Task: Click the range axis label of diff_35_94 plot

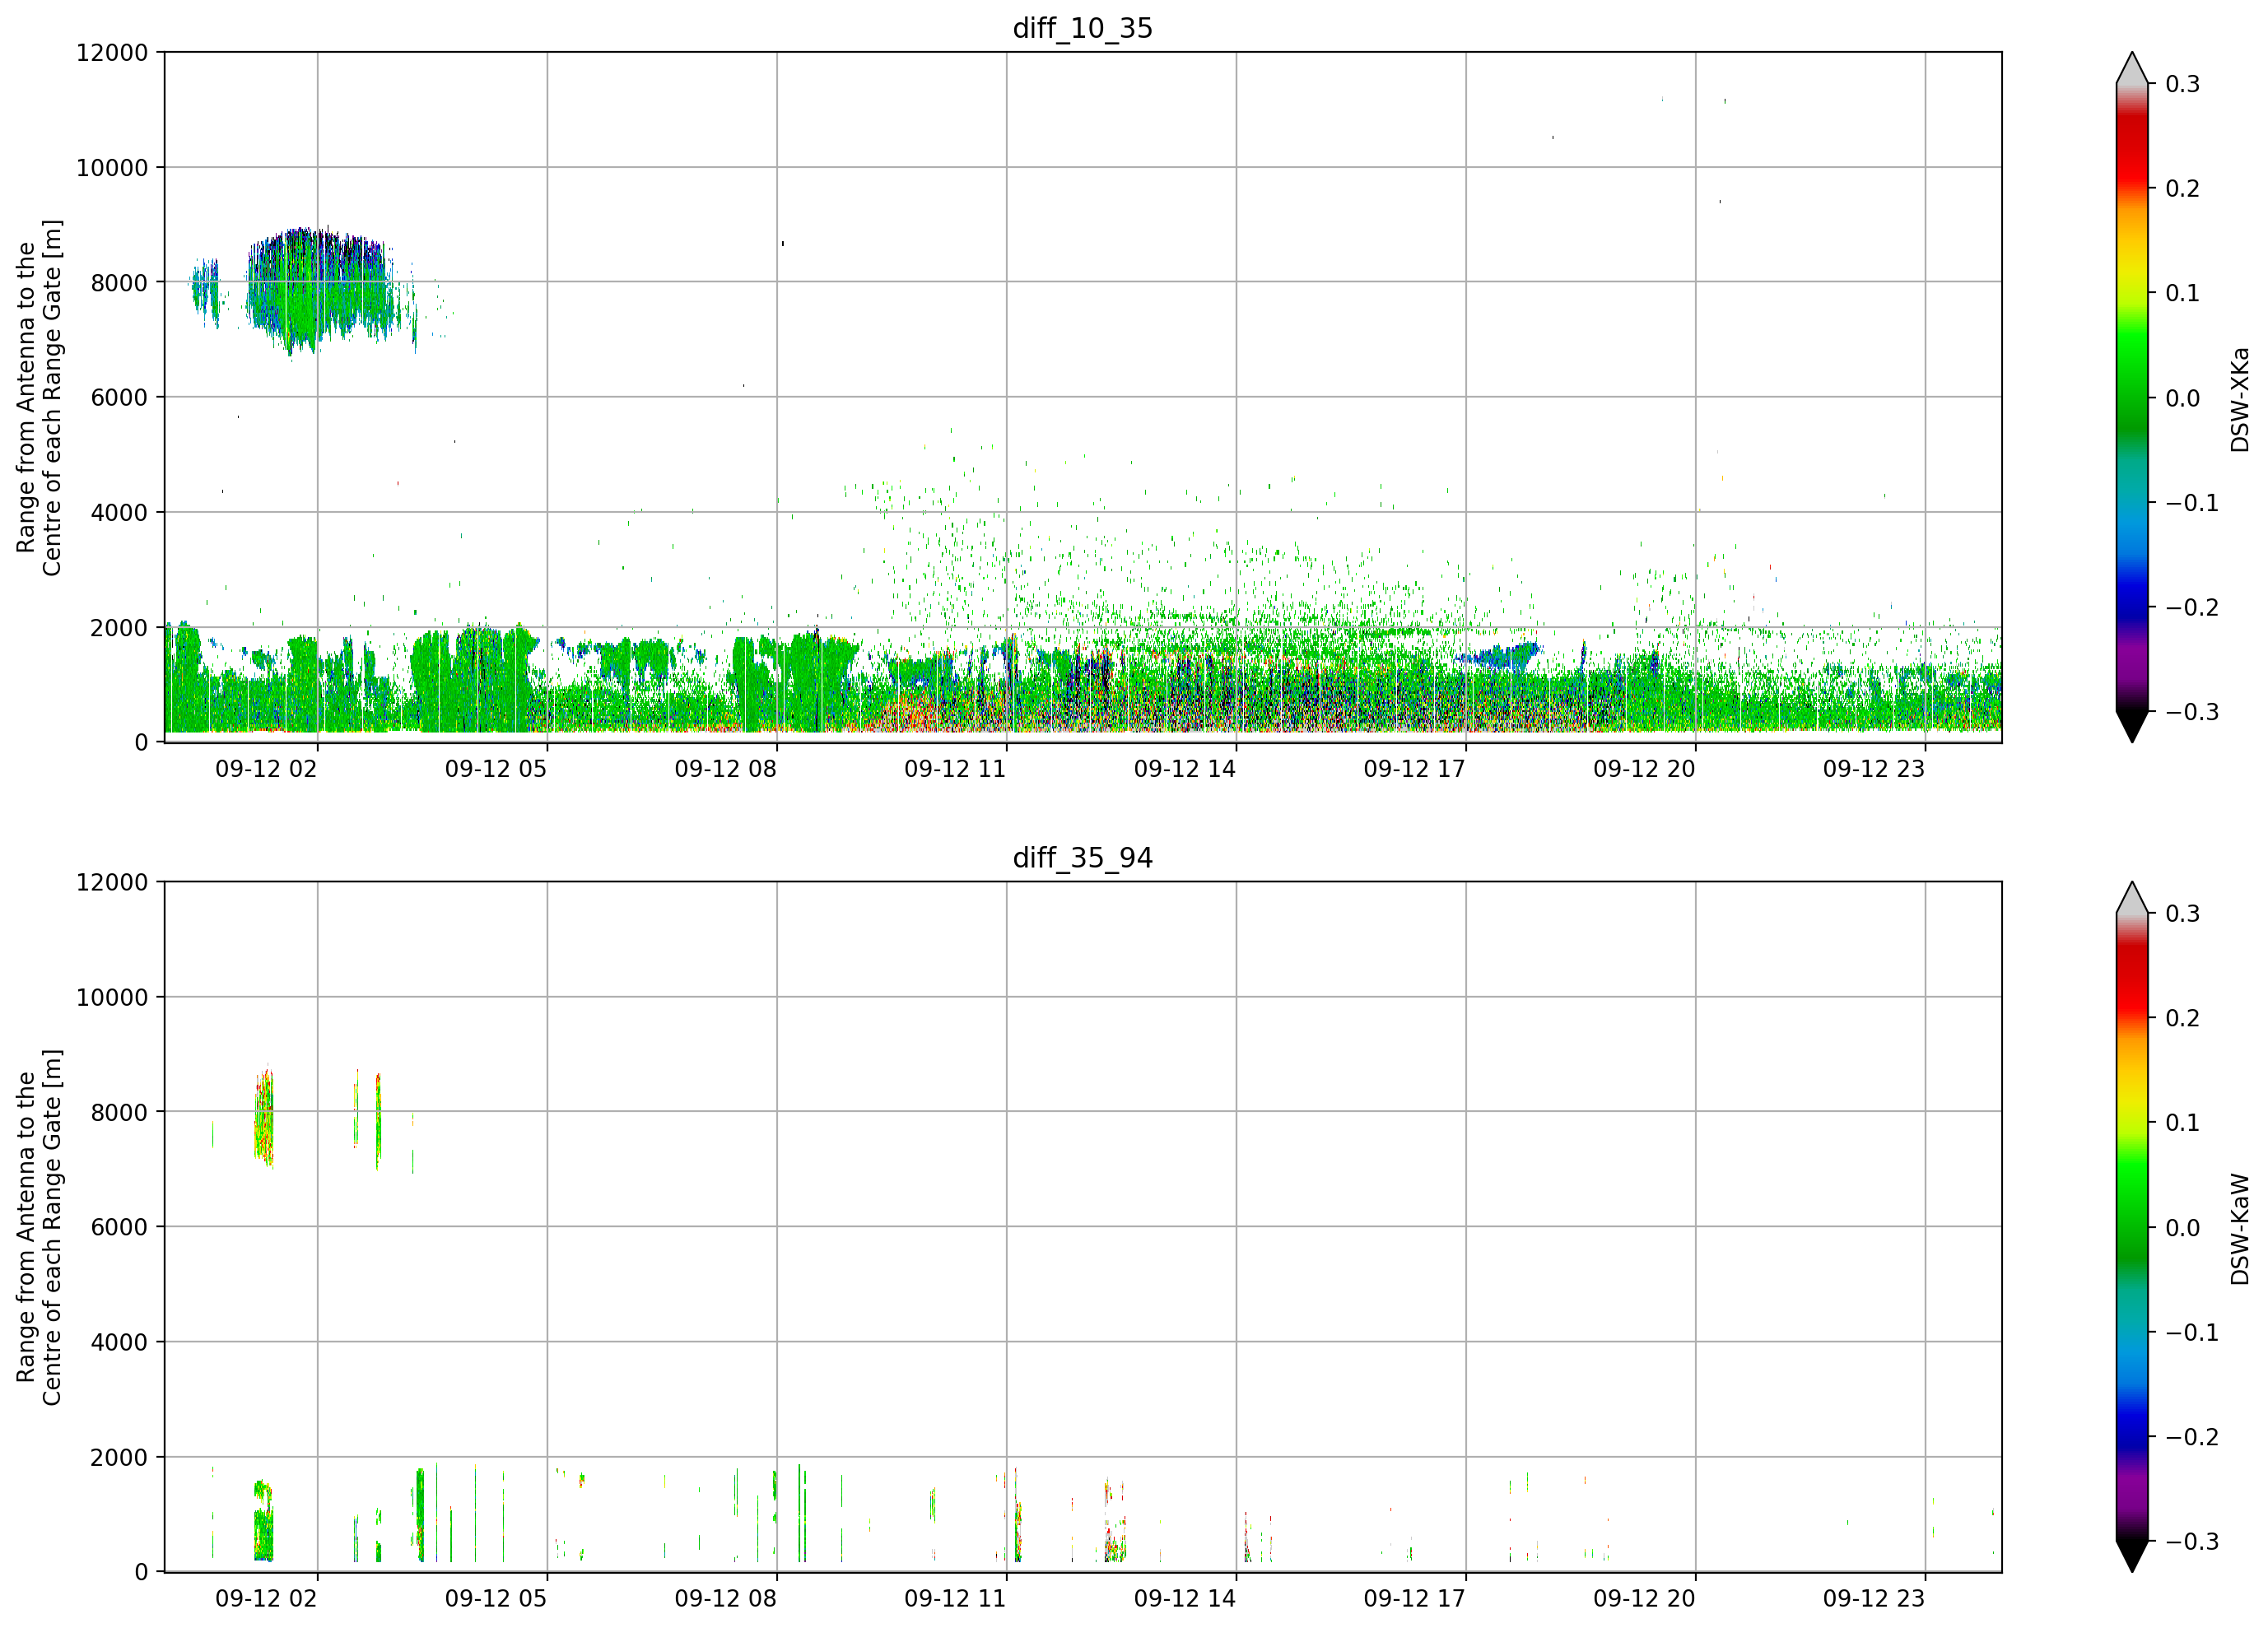Action: point(39,1227)
